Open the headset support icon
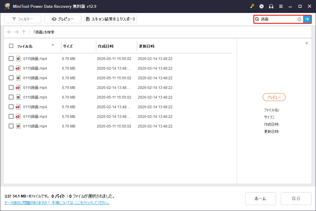 tap(271, 6)
